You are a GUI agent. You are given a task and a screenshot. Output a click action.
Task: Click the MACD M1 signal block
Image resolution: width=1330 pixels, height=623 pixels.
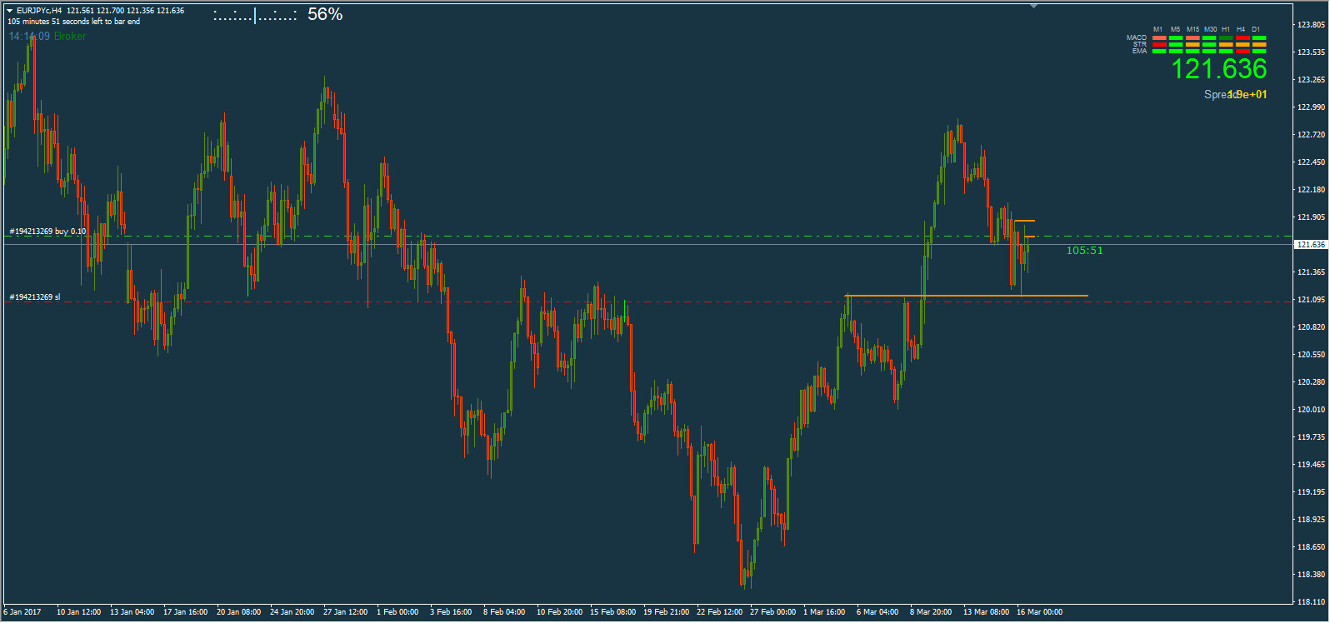(1159, 37)
